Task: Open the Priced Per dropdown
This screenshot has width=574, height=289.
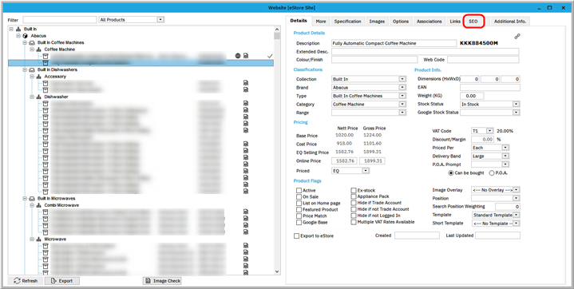Action: click(x=505, y=148)
